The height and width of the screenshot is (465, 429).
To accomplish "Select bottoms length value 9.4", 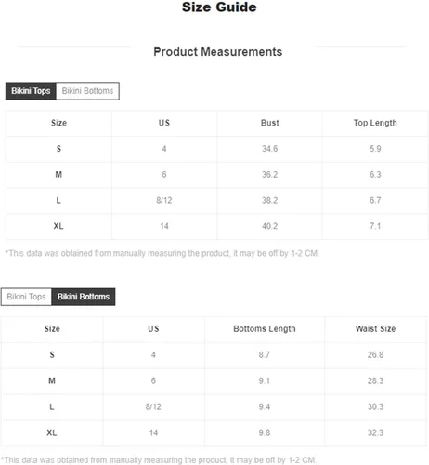I will [265, 406].
